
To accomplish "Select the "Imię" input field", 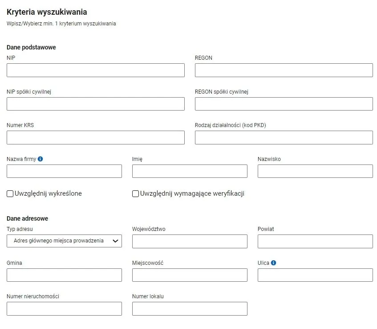I will click(190, 171).
